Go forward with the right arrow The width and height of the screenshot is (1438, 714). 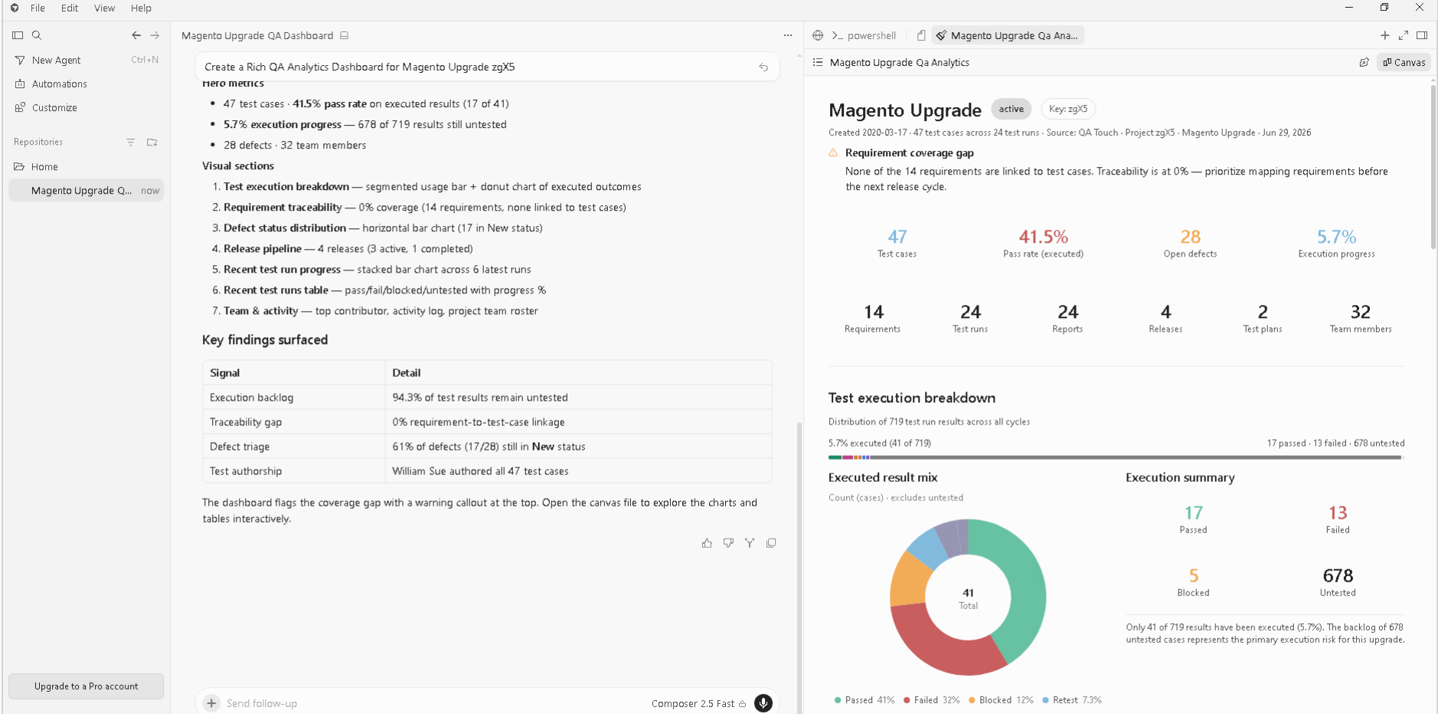point(155,35)
